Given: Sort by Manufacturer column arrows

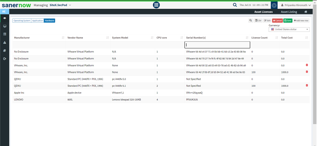Looking at the screenshot, I should (x=63, y=38).
